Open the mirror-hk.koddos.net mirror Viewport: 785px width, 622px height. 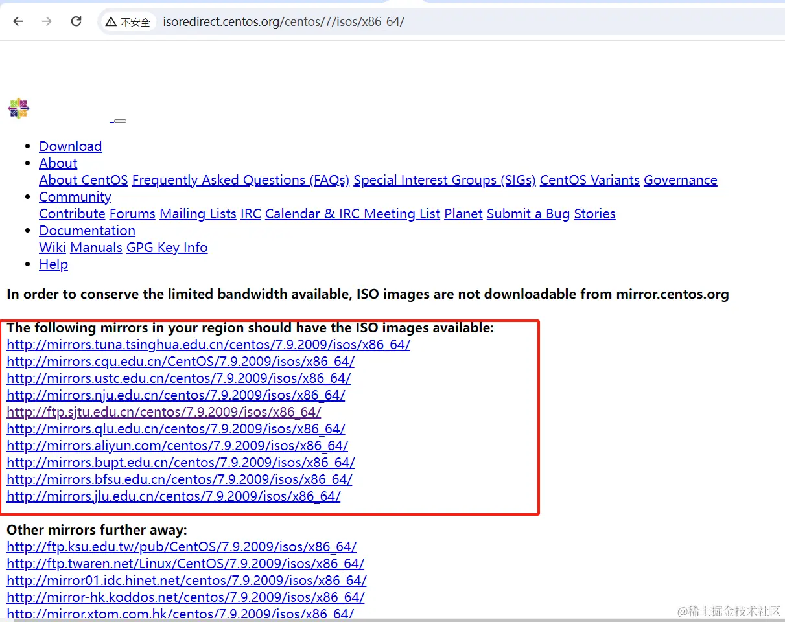(186, 597)
